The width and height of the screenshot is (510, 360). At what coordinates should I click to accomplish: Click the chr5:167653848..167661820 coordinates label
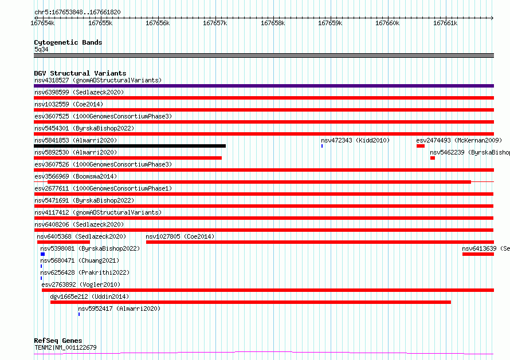[x=77, y=12]
